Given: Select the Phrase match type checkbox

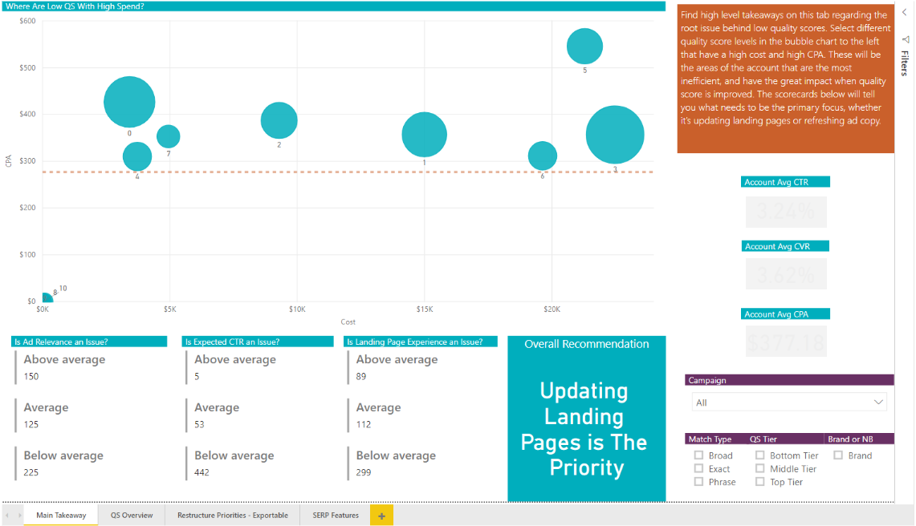Looking at the screenshot, I should [699, 482].
